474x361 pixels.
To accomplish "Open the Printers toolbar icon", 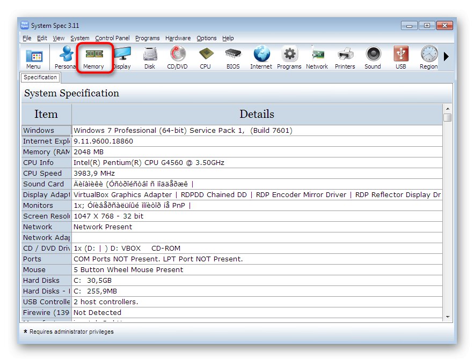I will [x=345, y=58].
